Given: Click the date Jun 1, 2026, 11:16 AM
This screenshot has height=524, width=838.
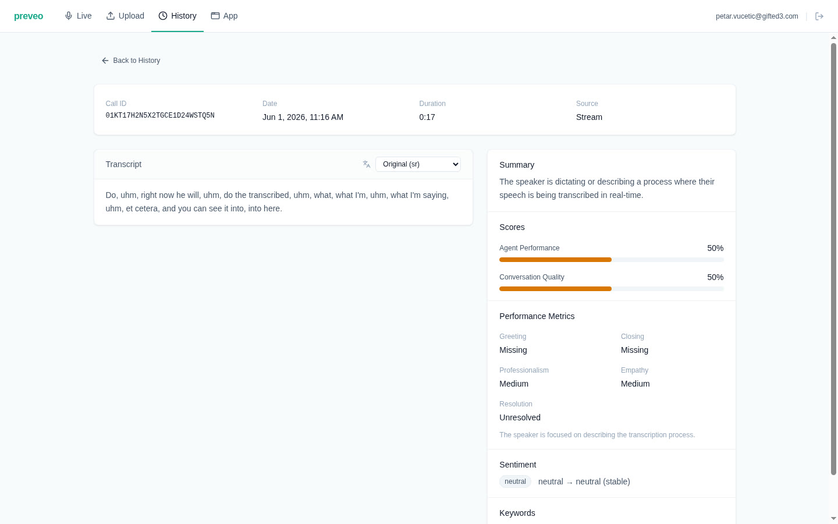Looking at the screenshot, I should pyautogui.click(x=303, y=117).
